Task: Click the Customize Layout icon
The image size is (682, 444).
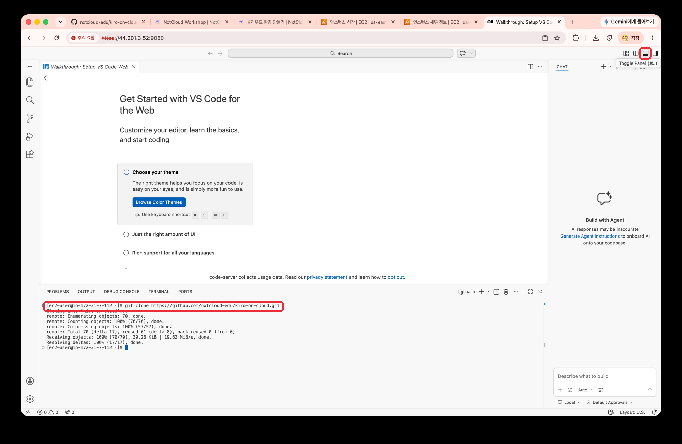Action: pos(626,53)
